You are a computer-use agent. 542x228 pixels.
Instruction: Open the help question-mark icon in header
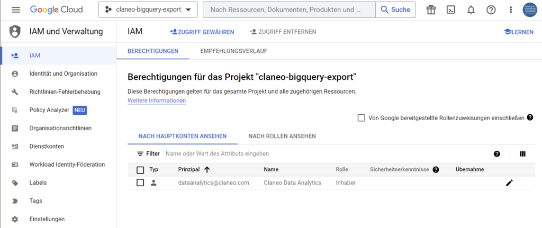(491, 10)
